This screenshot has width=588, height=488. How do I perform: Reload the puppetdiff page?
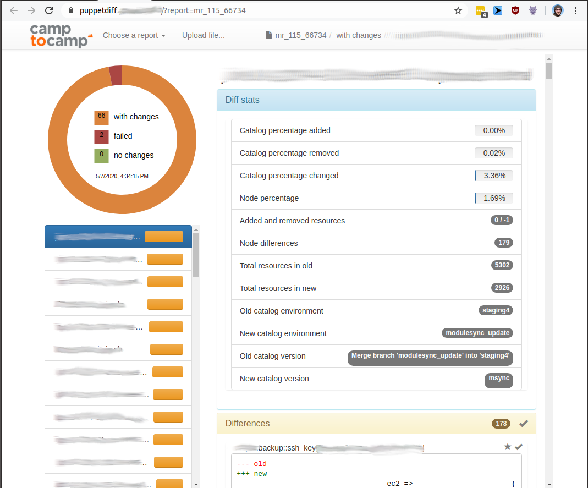point(49,10)
